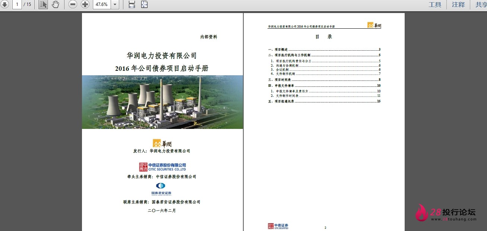Click the date 二〇一六年二月
This screenshot has width=487, height=231.
[x=162, y=211]
